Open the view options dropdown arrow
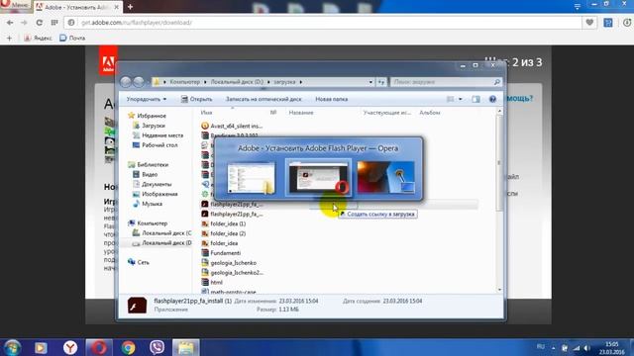Screen dimensions: 634x356 (460, 99)
